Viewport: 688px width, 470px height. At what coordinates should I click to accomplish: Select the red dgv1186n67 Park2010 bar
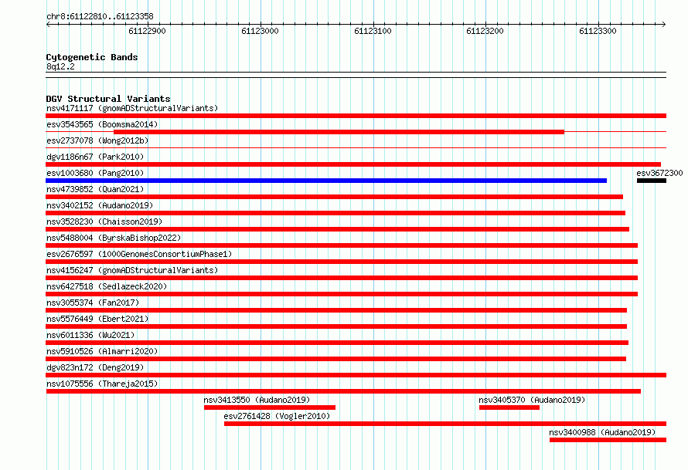[x=353, y=164]
